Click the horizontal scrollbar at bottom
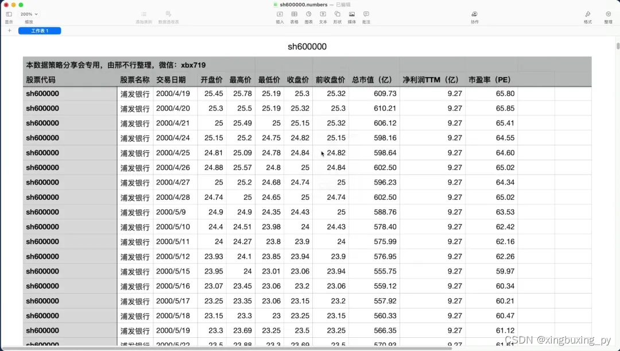Image resolution: width=620 pixels, height=351 pixels. [x=227, y=349]
